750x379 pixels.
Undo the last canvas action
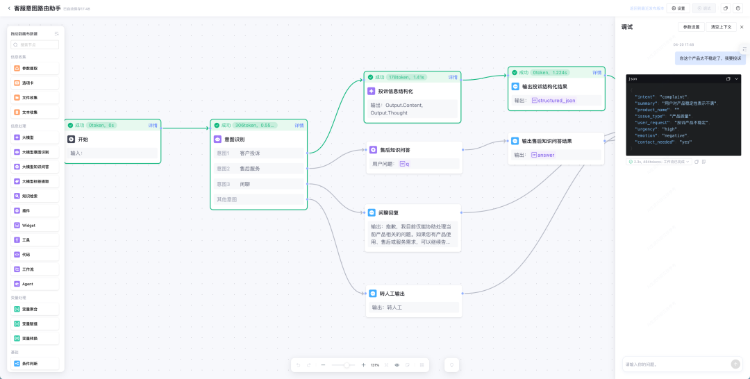coord(299,364)
